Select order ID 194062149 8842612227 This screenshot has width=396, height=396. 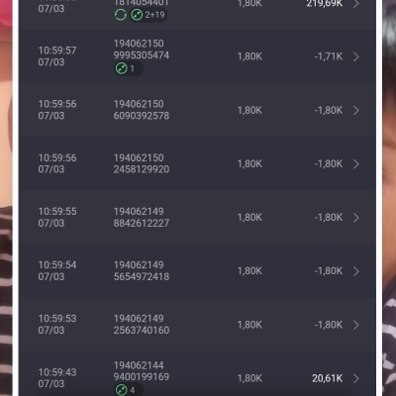(142, 217)
